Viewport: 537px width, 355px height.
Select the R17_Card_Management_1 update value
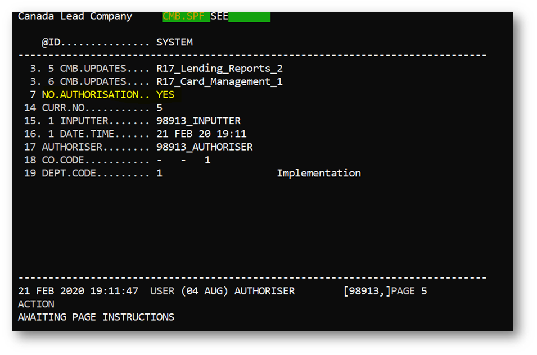(x=219, y=81)
